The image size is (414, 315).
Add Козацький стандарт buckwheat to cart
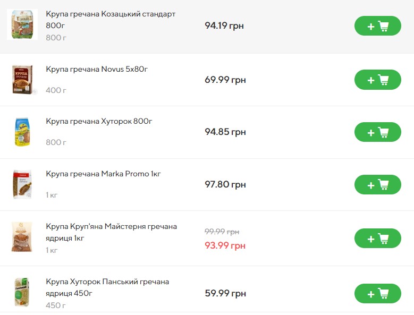[377, 26]
